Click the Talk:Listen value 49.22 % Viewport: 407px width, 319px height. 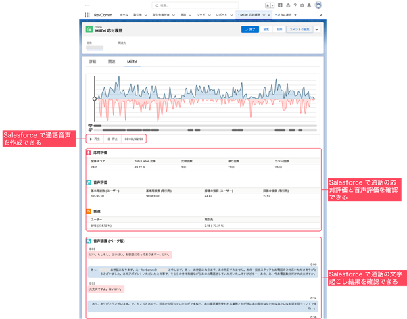(140, 167)
